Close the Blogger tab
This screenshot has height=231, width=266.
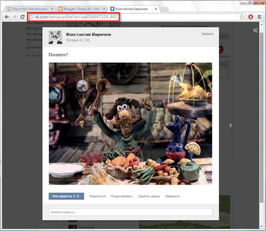tap(104, 9)
